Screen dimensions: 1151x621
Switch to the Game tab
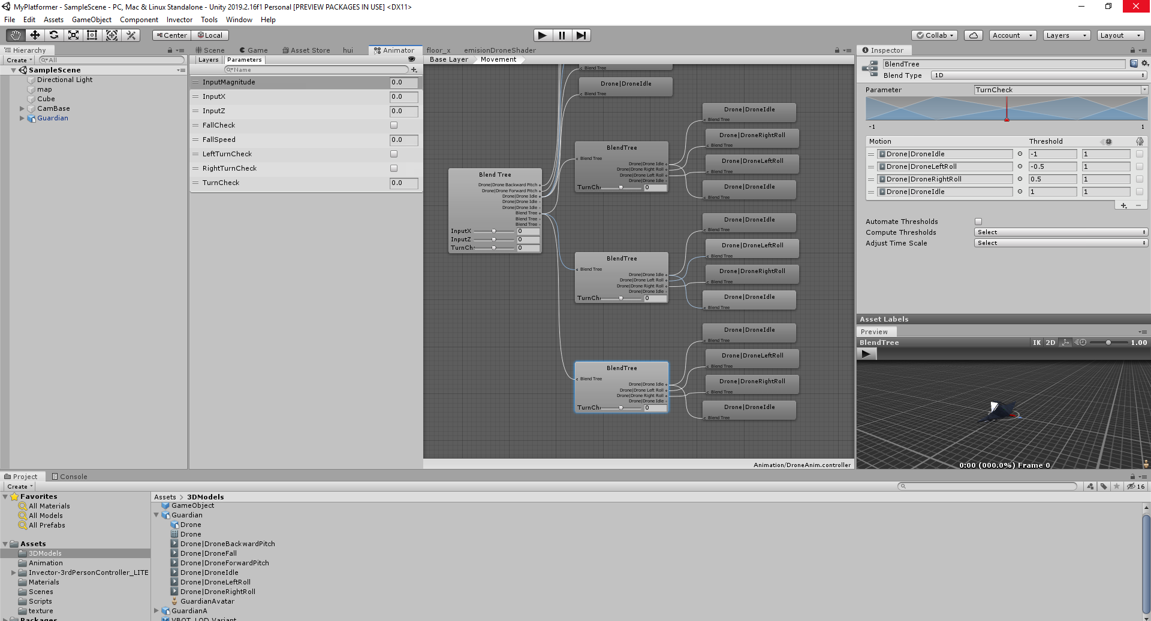[x=254, y=50]
